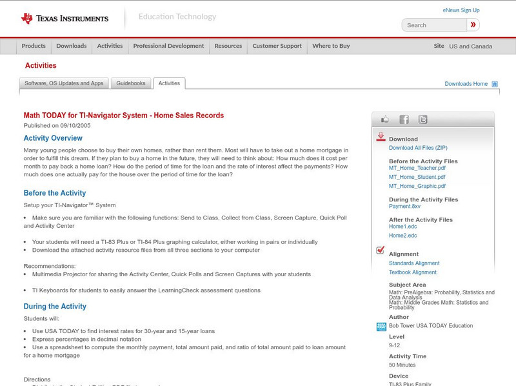Click the During the Activity heading
This screenshot has width=516, height=386.
(55, 307)
